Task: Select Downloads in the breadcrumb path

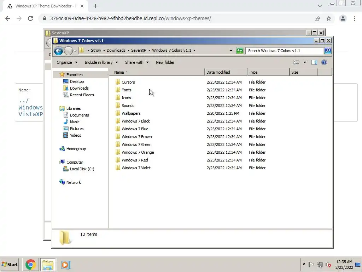Action: pyautogui.click(x=116, y=50)
